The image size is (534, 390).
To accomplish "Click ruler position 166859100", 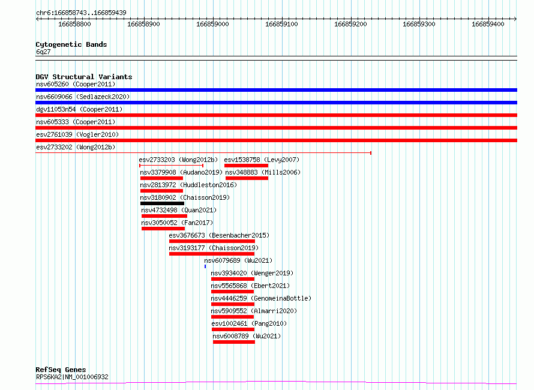I will [x=281, y=24].
